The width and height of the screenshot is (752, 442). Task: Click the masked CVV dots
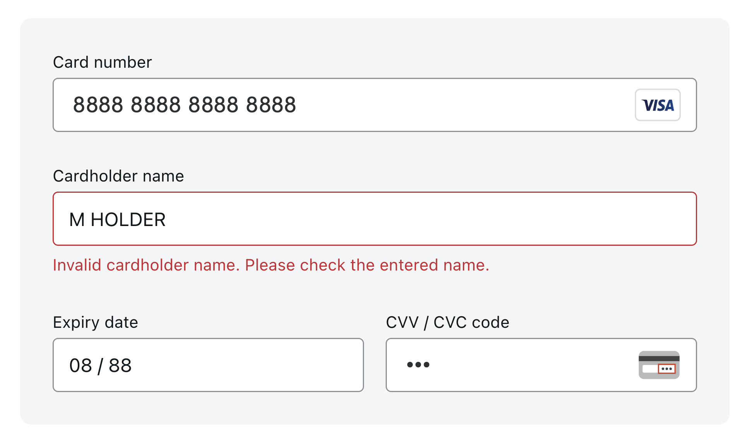tap(418, 365)
